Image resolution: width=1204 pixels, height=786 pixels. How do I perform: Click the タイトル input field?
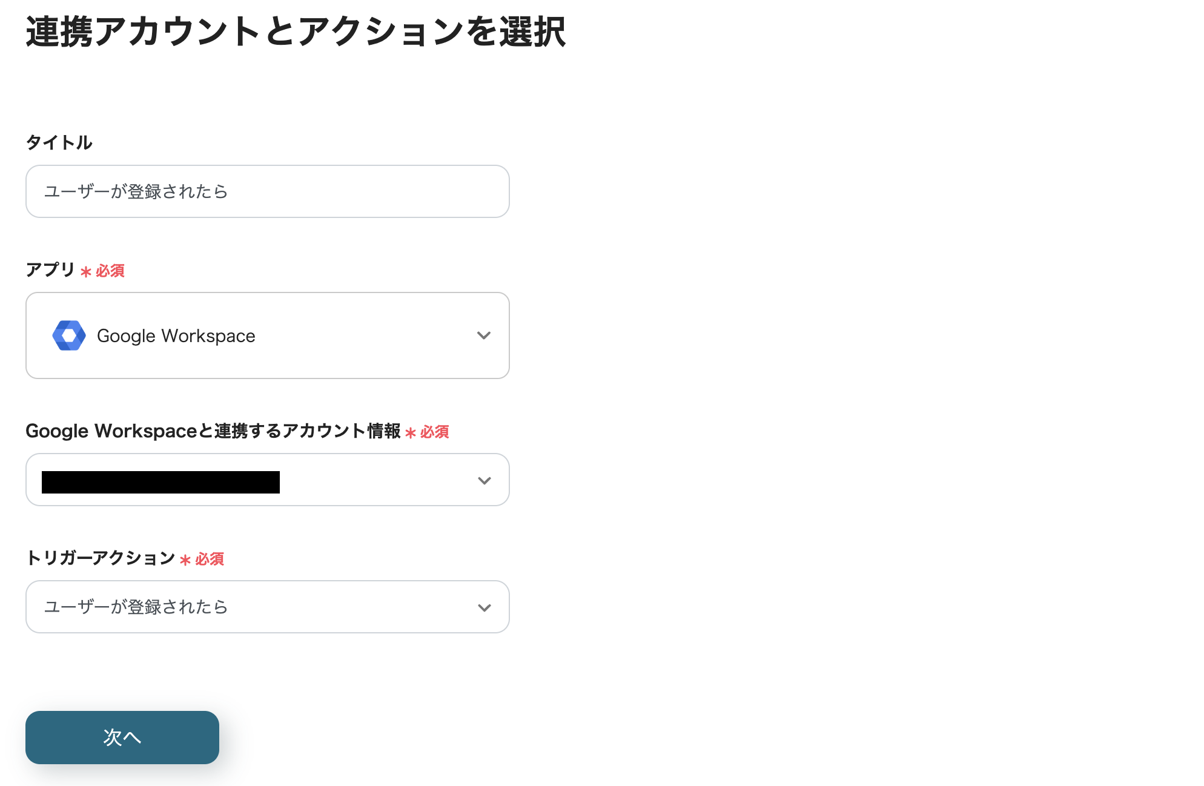pos(267,191)
